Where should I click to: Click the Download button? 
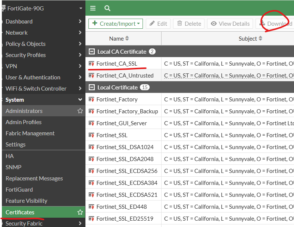275,23
